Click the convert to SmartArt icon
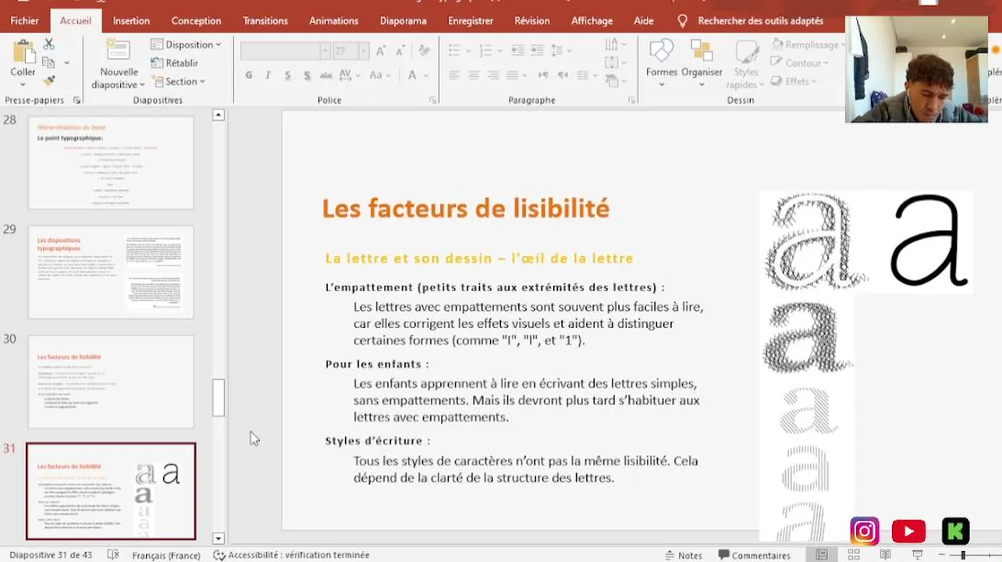This screenshot has height=562, width=1002. [x=615, y=80]
